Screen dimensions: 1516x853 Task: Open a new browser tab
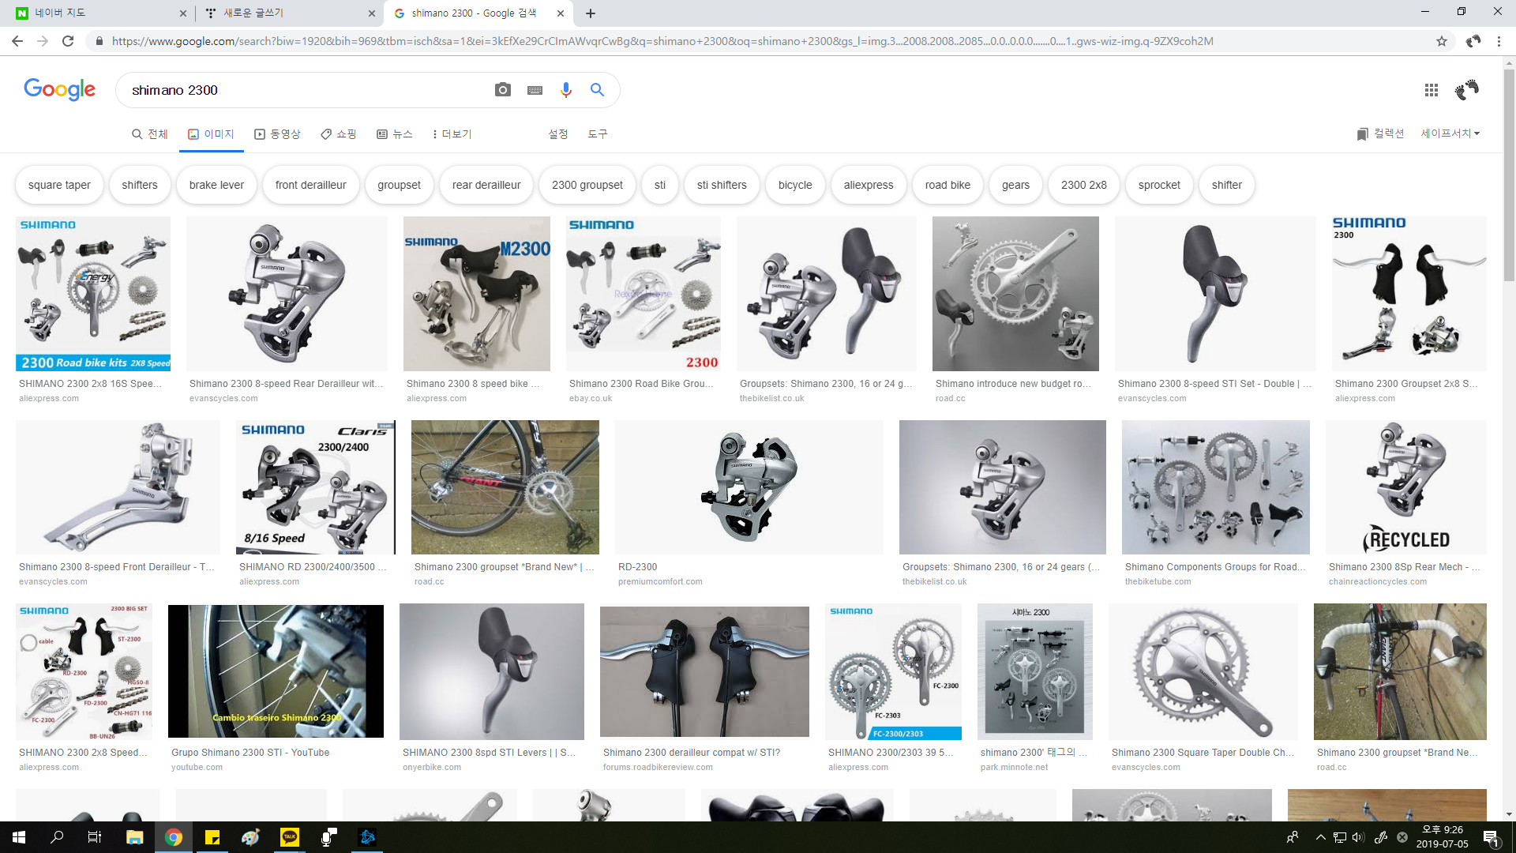[591, 13]
